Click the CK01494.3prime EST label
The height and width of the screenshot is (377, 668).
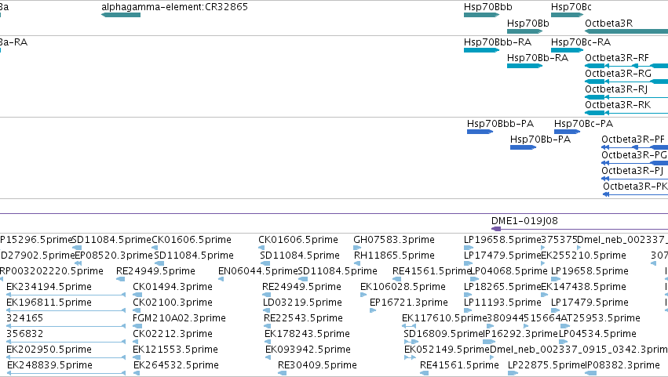click(173, 287)
